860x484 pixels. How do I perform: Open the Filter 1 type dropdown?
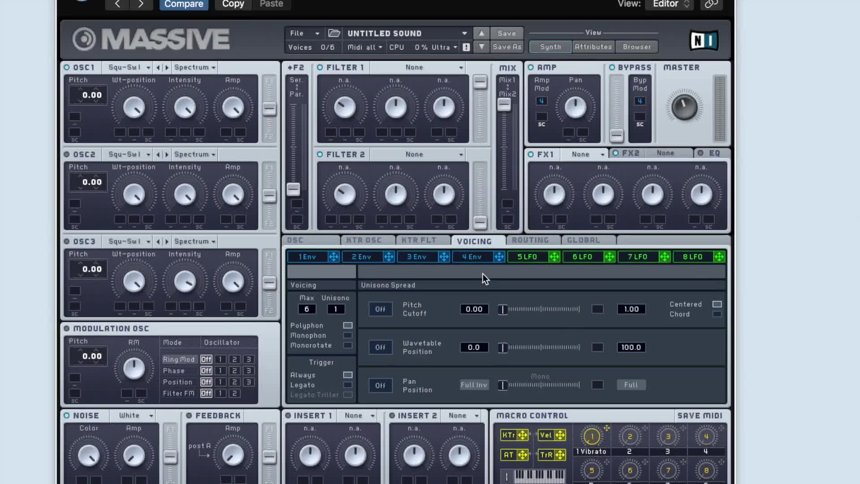coord(461,67)
